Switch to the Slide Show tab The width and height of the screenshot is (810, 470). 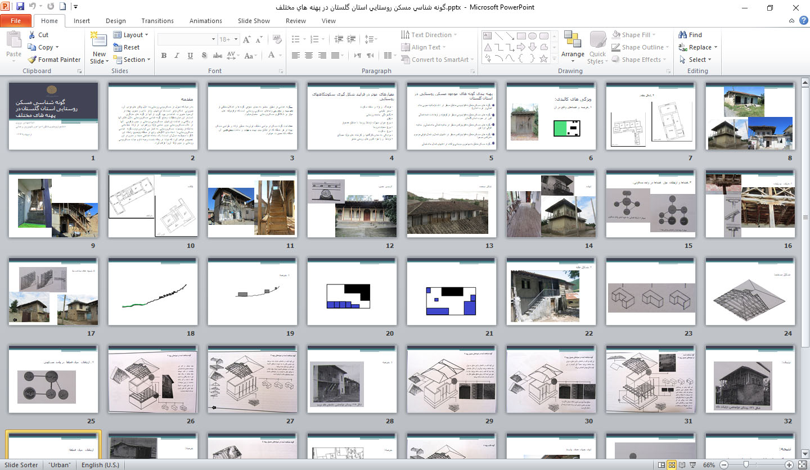(x=254, y=21)
